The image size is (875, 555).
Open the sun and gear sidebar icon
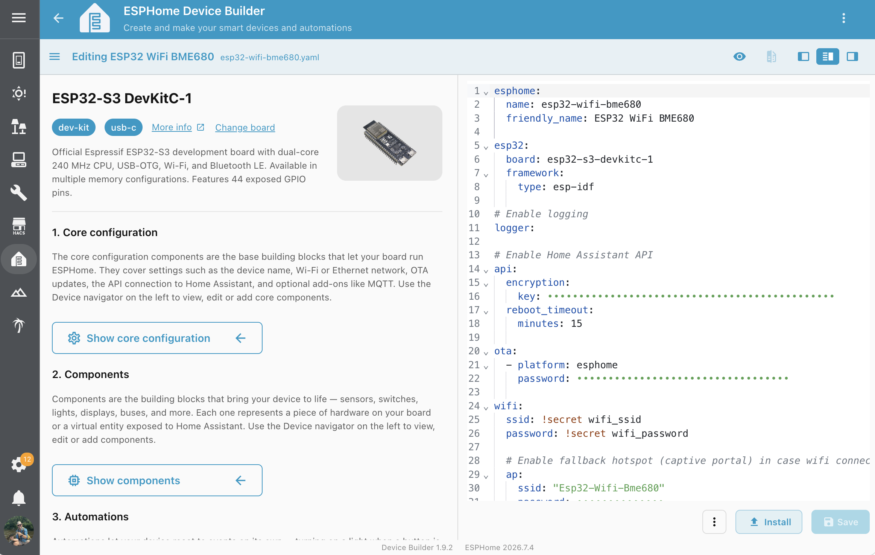[19, 93]
